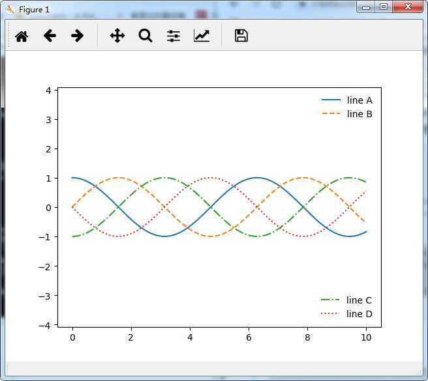Image resolution: width=428 pixels, height=381 pixels.
Task: Click the "line B" legend label
Action: click(x=359, y=114)
